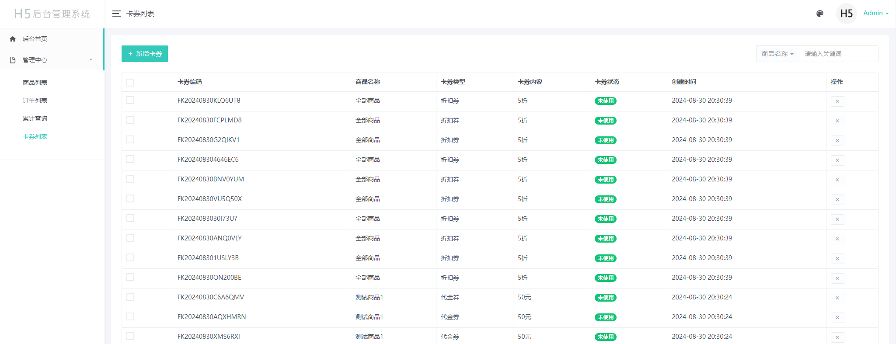Delete coupon FK20240830XMS6RXI via its X icon
This screenshot has width=896, height=344.
(x=837, y=337)
